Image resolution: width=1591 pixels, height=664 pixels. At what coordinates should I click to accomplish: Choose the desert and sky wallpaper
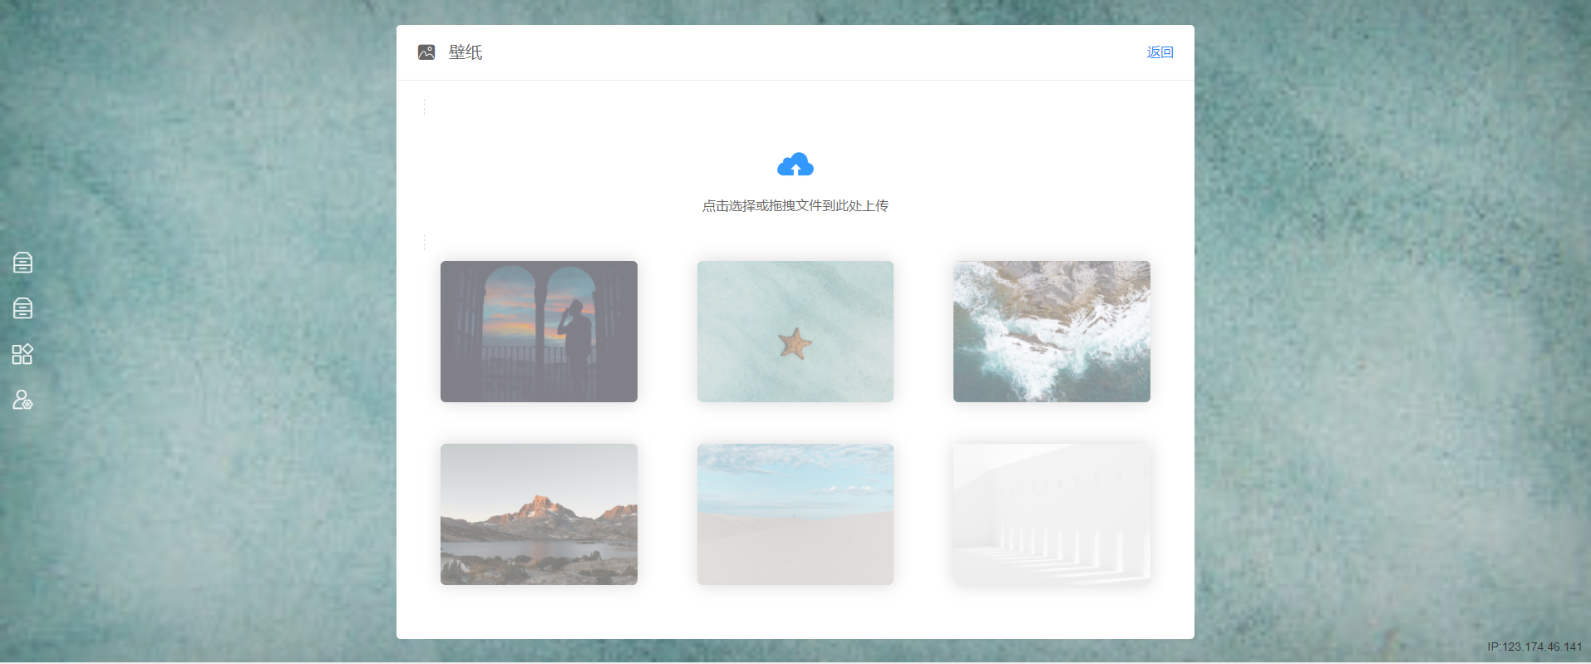click(795, 514)
